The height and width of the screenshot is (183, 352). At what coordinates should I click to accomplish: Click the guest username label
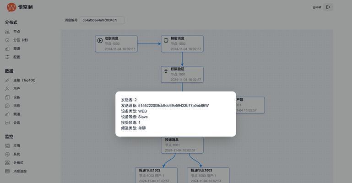[x=317, y=7]
